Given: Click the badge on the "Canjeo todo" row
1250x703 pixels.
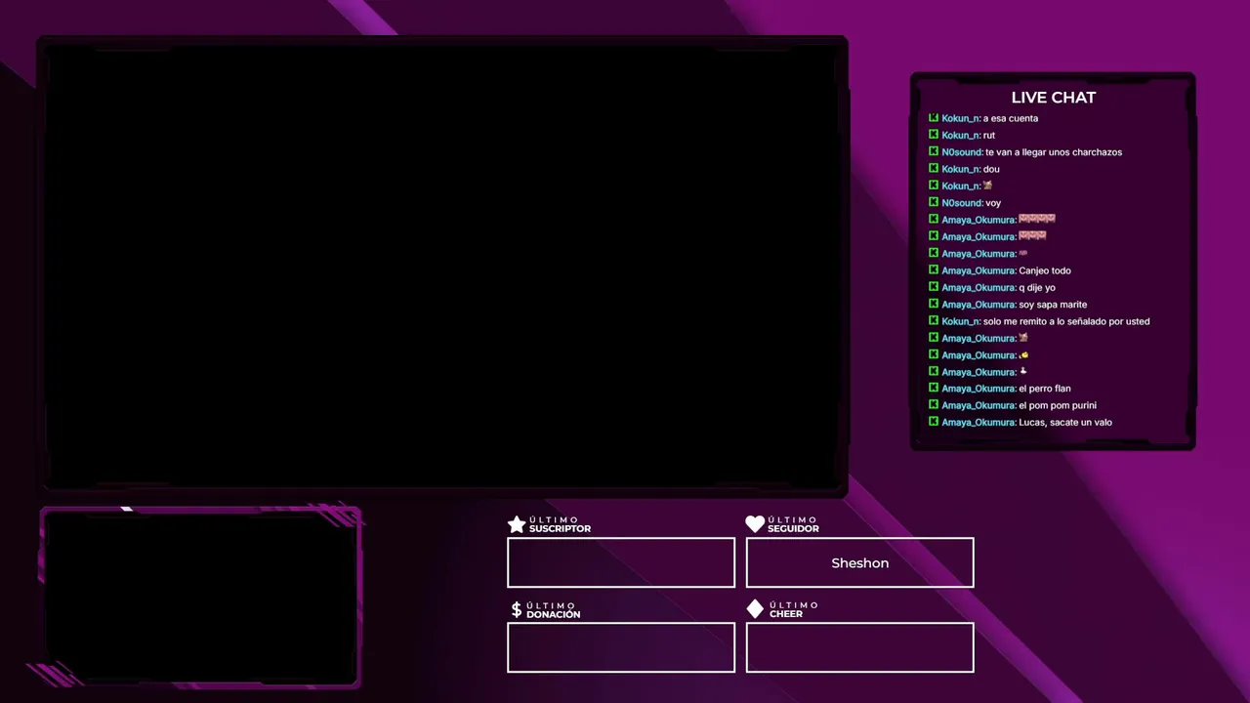Looking at the screenshot, I should click(x=934, y=270).
